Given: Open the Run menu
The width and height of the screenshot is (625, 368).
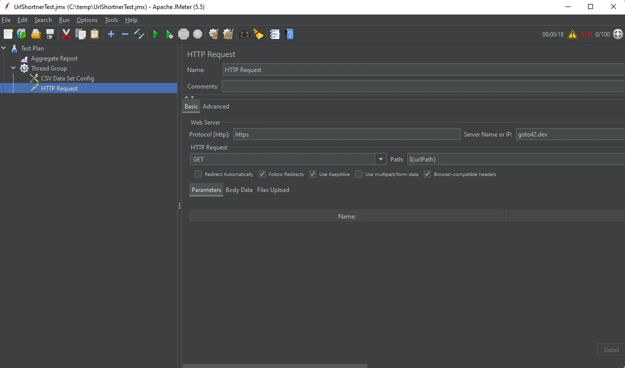Looking at the screenshot, I should coord(64,20).
